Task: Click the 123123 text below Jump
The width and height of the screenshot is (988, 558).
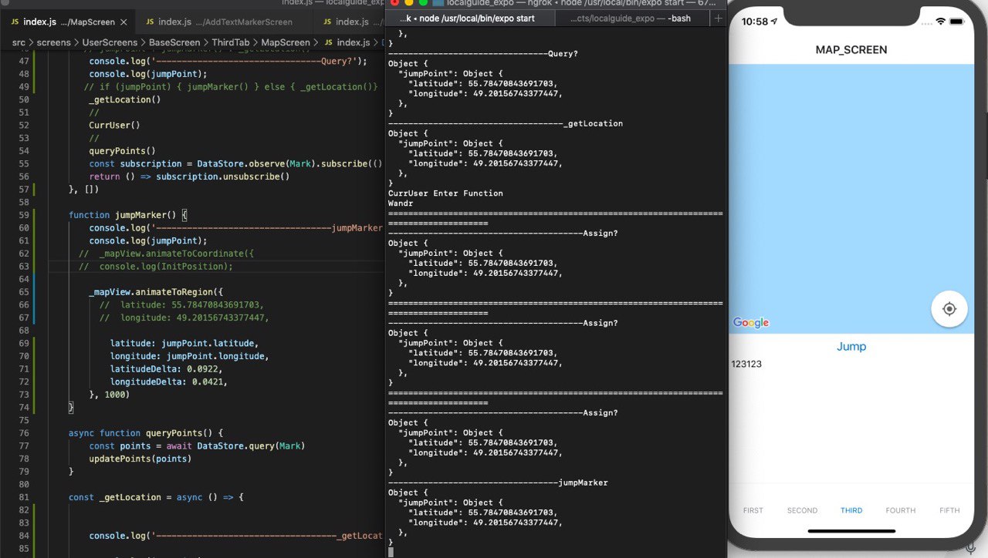Action: [x=746, y=364]
